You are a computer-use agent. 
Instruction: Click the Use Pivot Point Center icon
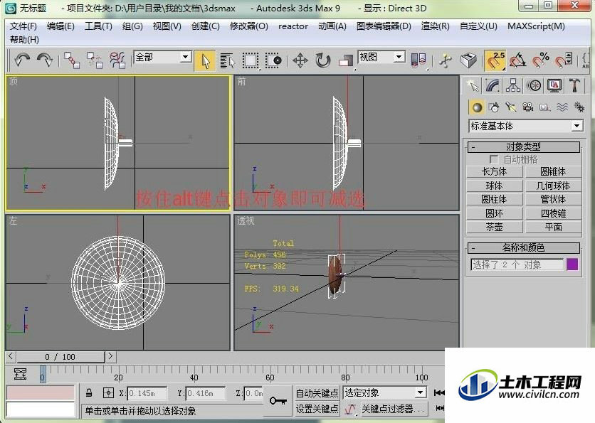(418, 60)
